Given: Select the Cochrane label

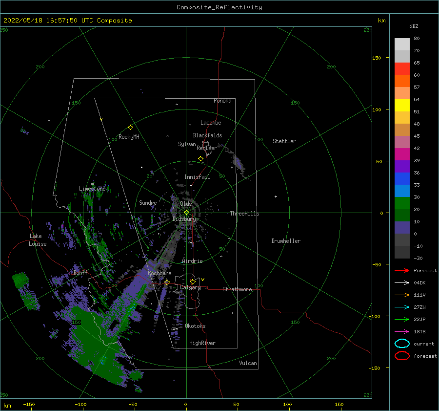Looking at the screenshot, I should click(x=160, y=273).
